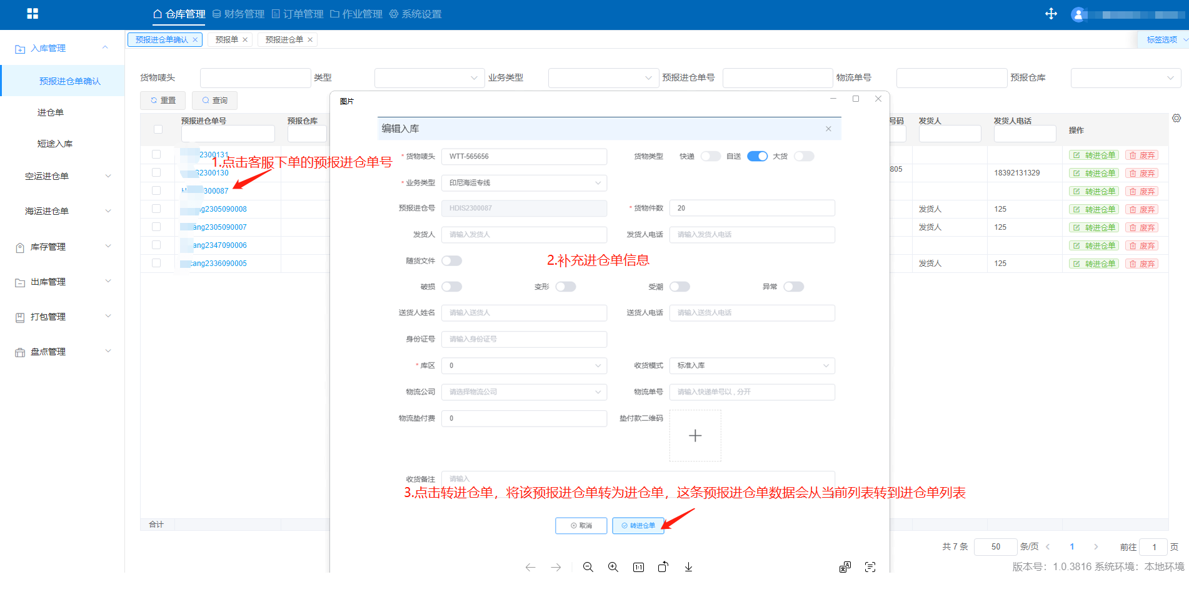This screenshot has height=592, width=1189.
Task: Check the select-all checkbox in table header
Action: 158,129
